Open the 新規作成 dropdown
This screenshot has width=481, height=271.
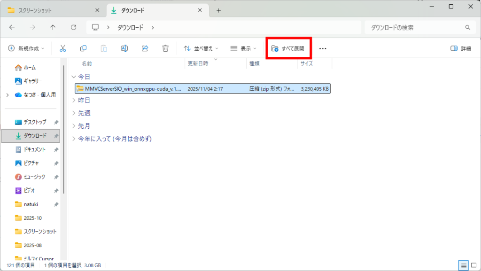click(26, 48)
